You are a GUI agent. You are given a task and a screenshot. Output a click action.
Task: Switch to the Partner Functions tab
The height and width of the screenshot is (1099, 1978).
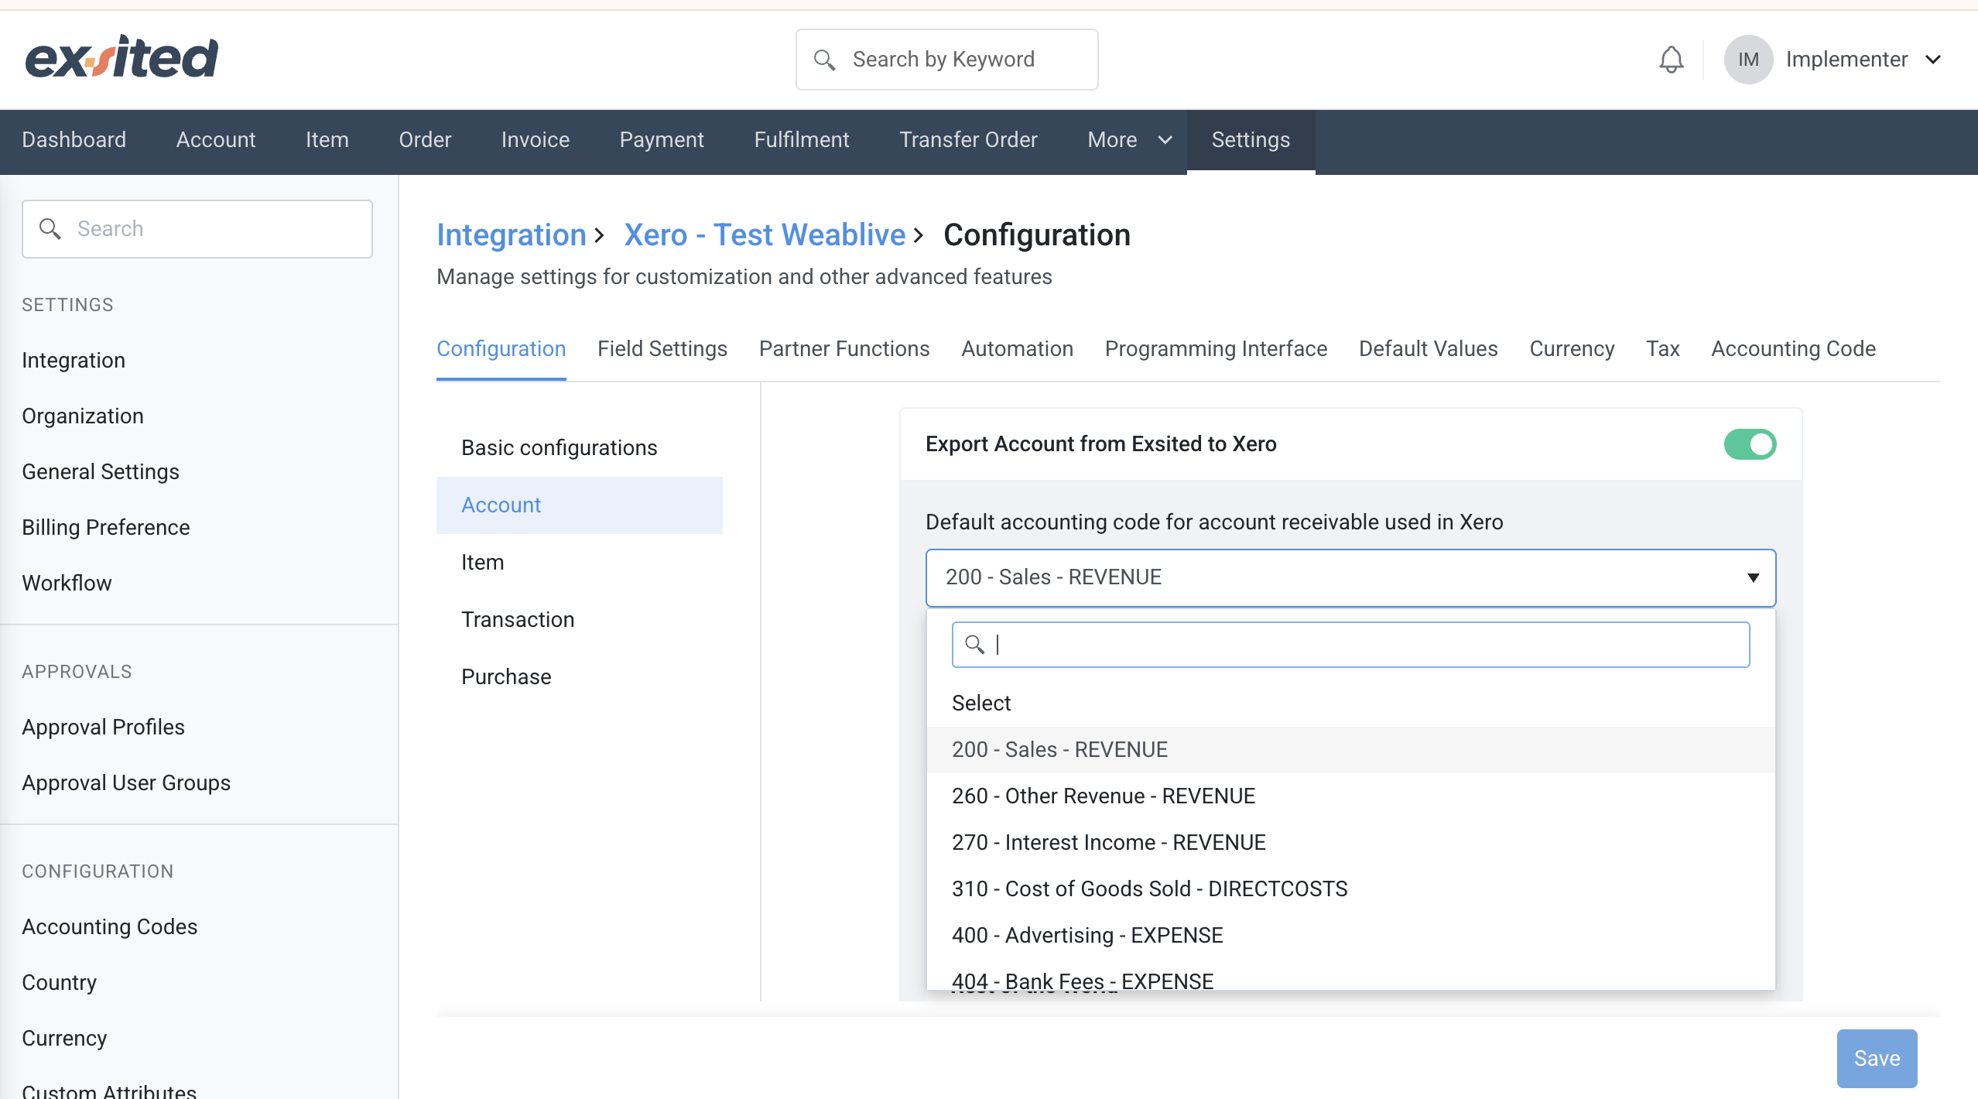[x=844, y=349]
